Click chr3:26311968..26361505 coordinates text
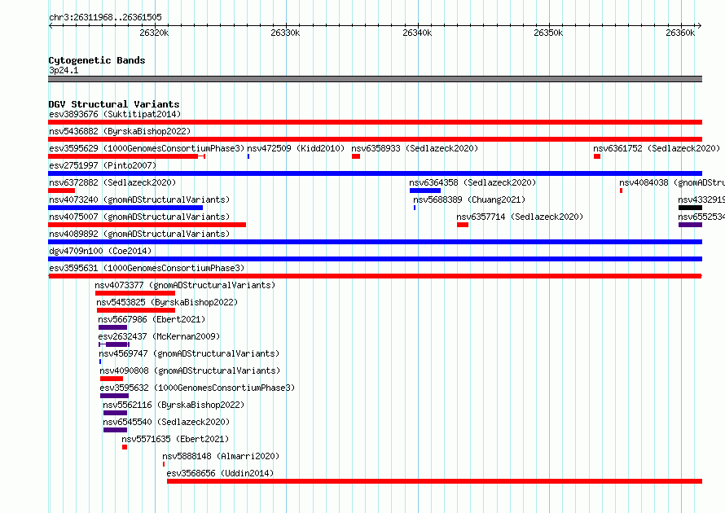725x513 pixels. 105,17
